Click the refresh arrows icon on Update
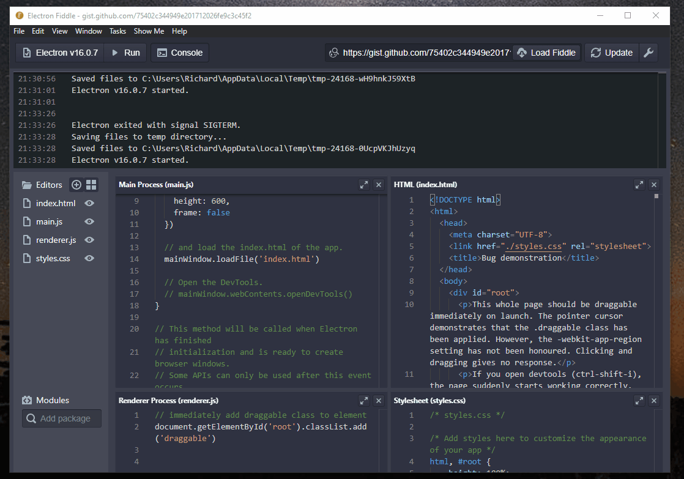The height and width of the screenshot is (479, 684). [595, 53]
